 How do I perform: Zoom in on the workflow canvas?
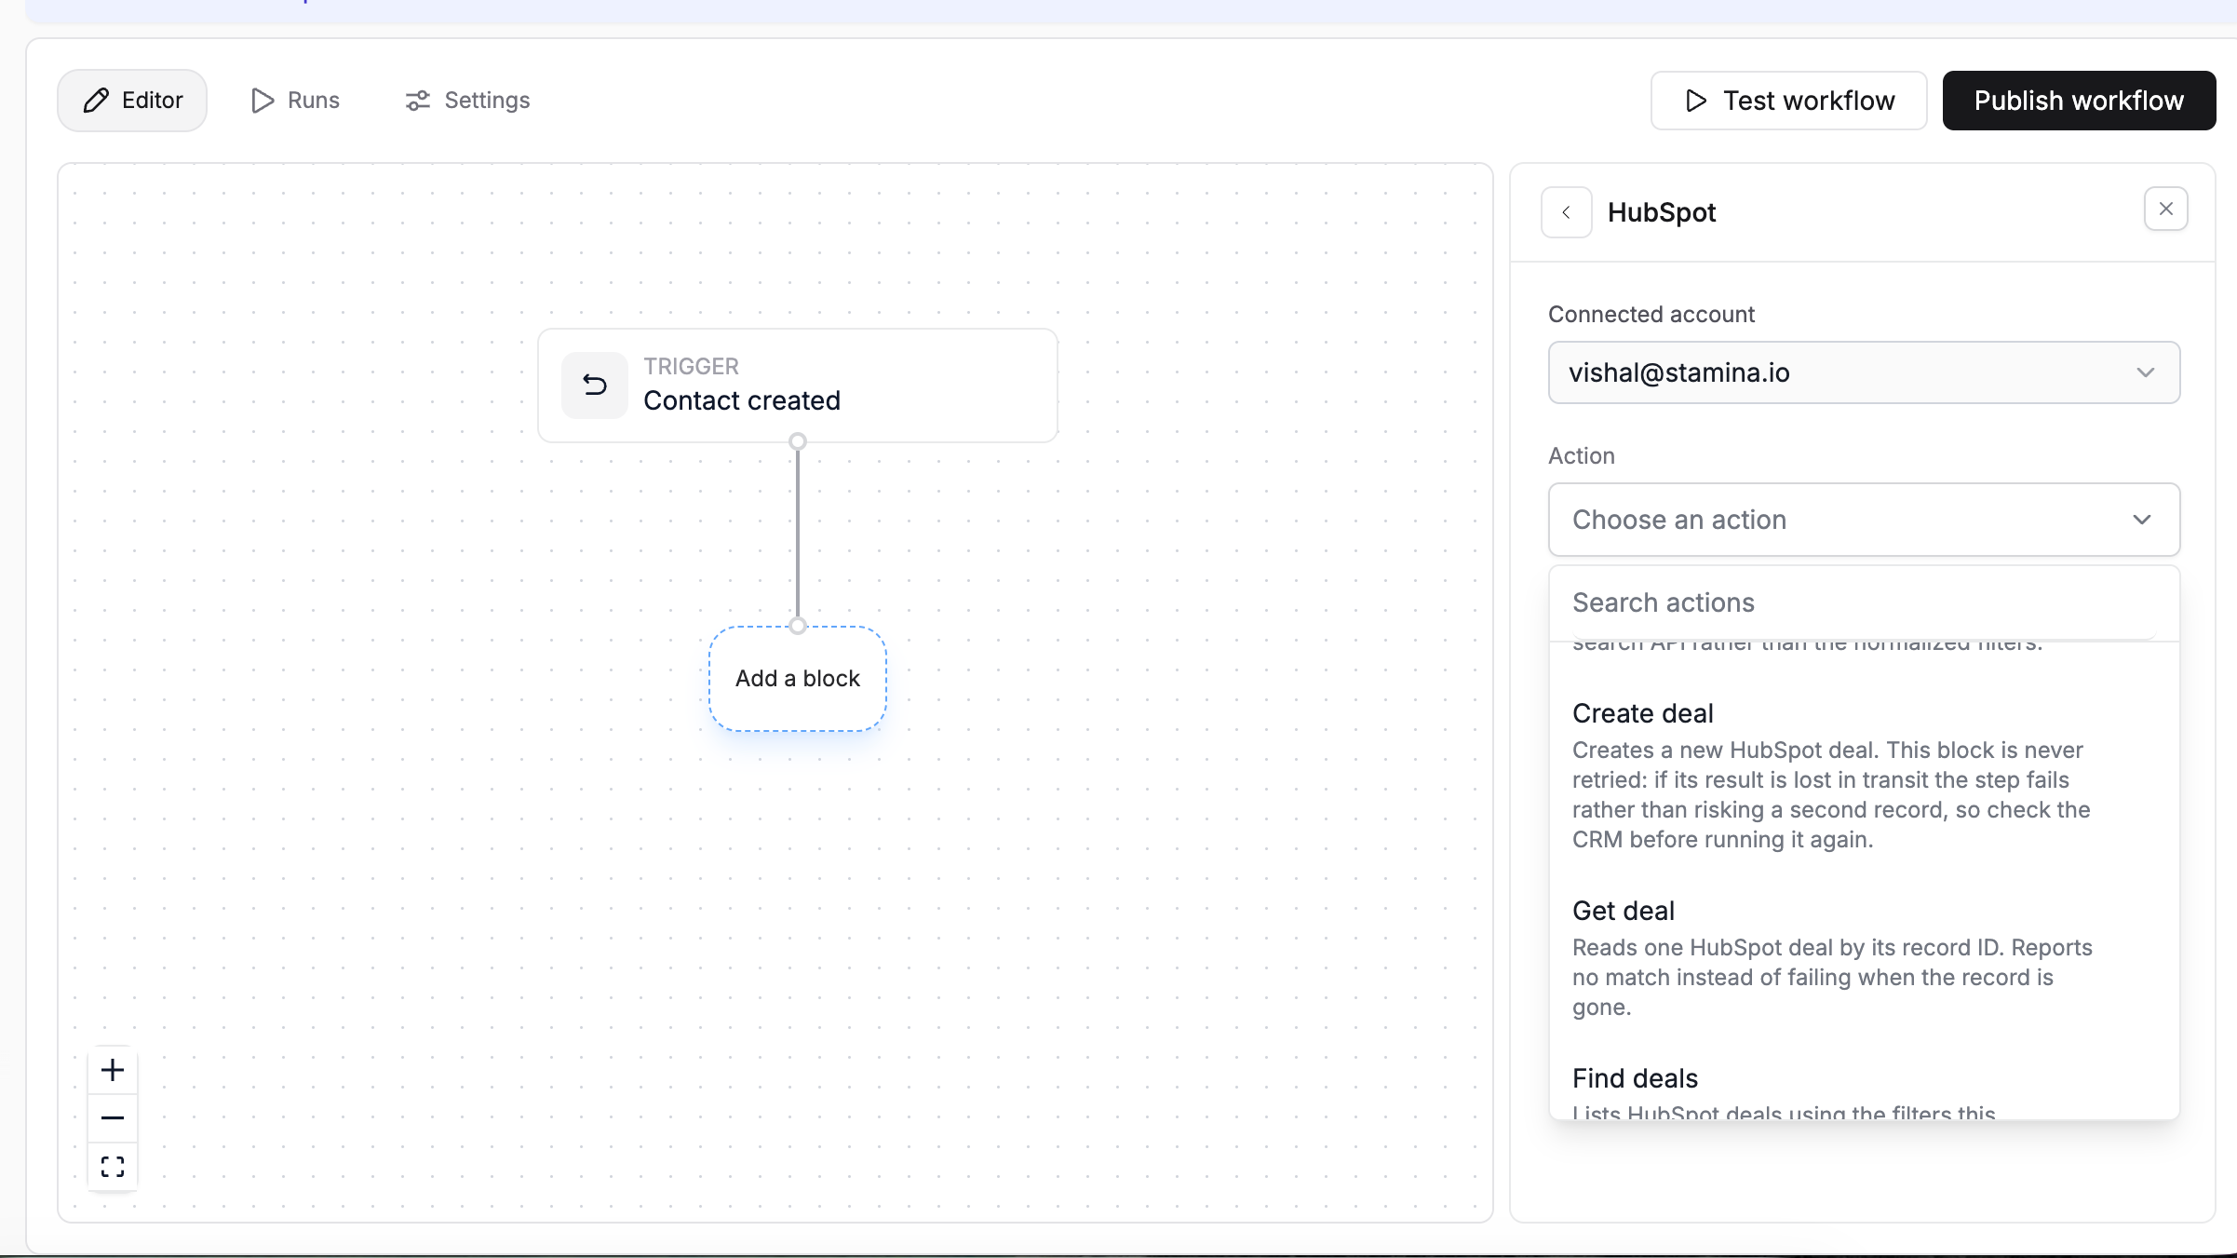click(113, 1070)
